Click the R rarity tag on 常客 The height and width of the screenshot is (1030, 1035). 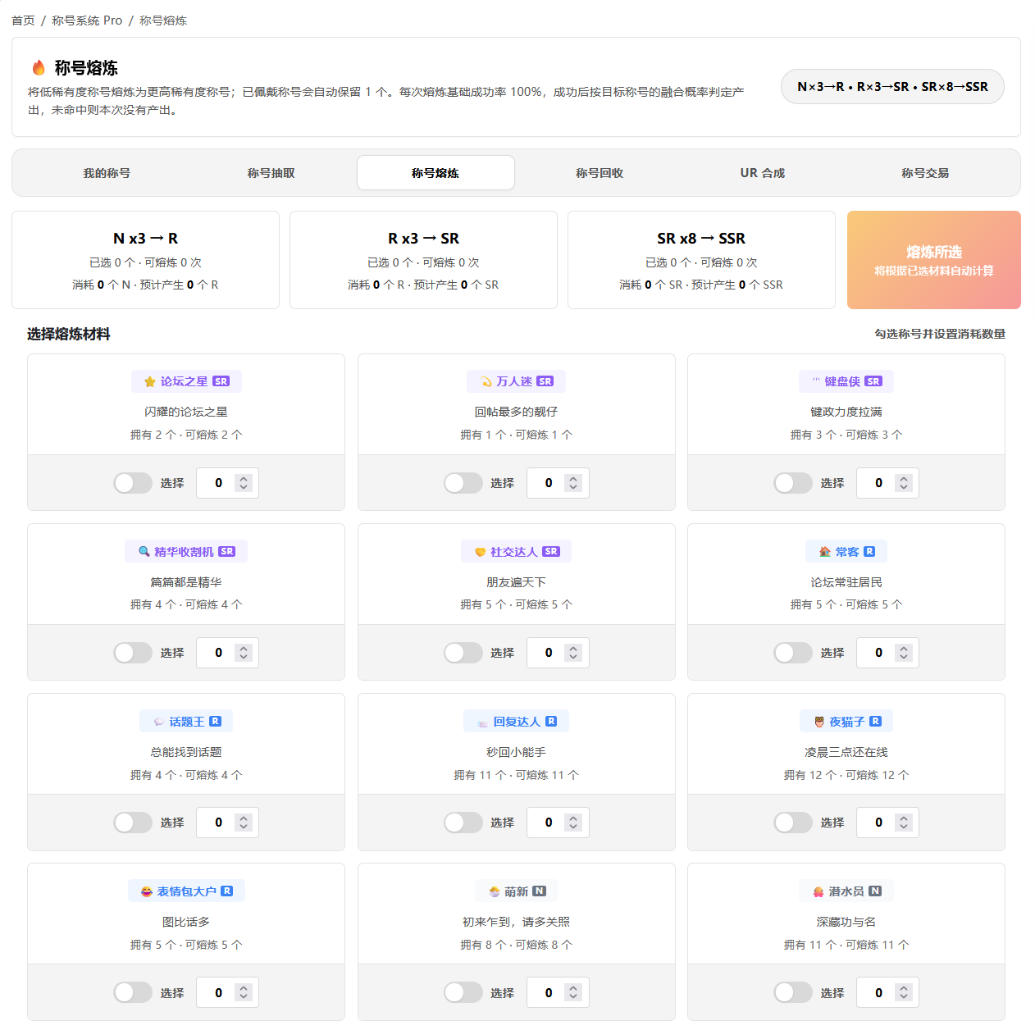click(x=869, y=552)
